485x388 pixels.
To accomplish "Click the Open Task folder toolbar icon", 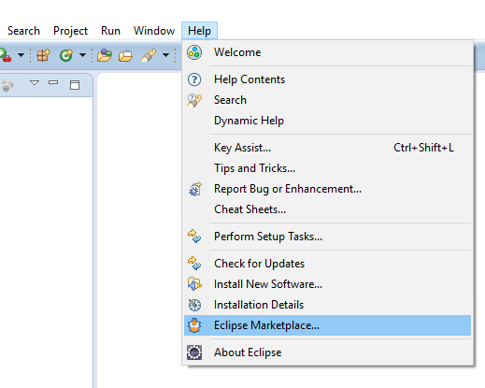I will click(x=125, y=56).
